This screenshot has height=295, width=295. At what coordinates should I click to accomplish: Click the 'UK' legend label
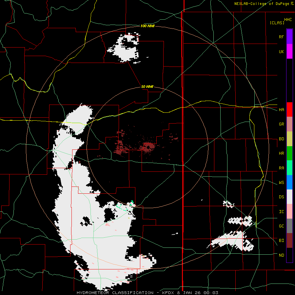pos(281,51)
